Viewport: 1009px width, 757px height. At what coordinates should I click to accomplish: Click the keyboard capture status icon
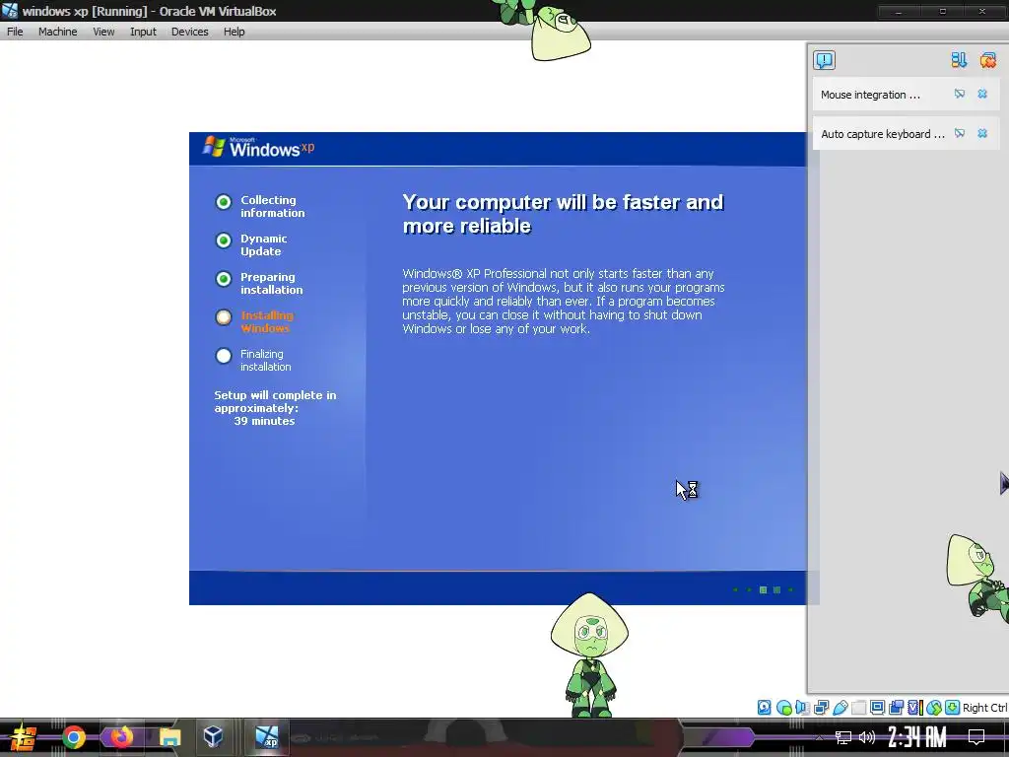coord(953,708)
